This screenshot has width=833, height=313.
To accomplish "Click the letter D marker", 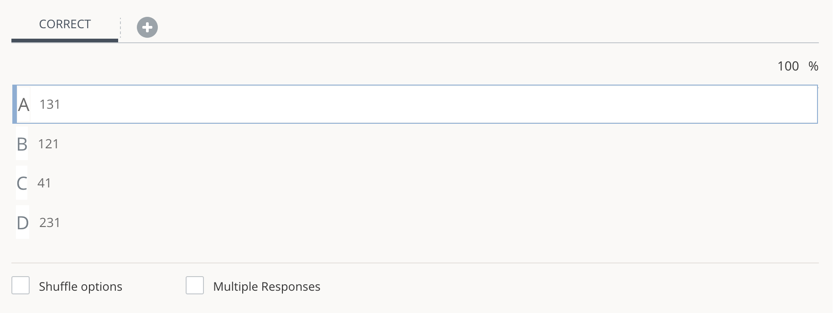I will pyautogui.click(x=21, y=222).
